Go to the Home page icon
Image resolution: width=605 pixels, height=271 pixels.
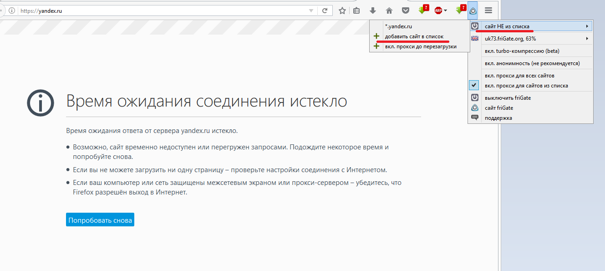click(x=389, y=10)
